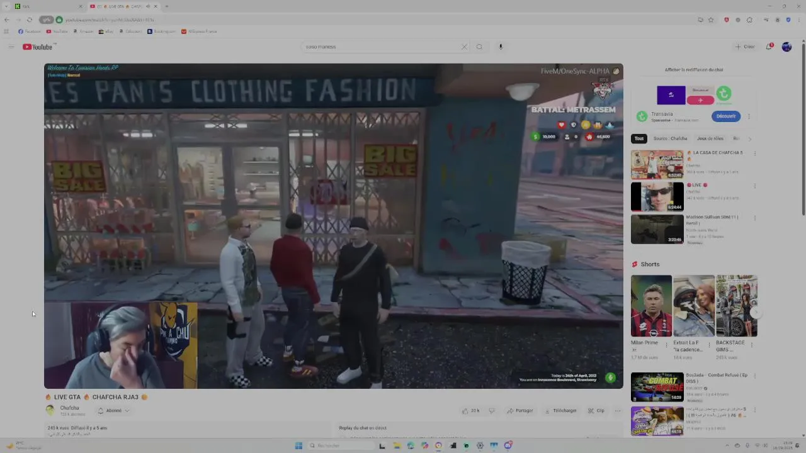Open options for Milan Prime short
The width and height of the screenshot is (806, 453).
(x=667, y=345)
